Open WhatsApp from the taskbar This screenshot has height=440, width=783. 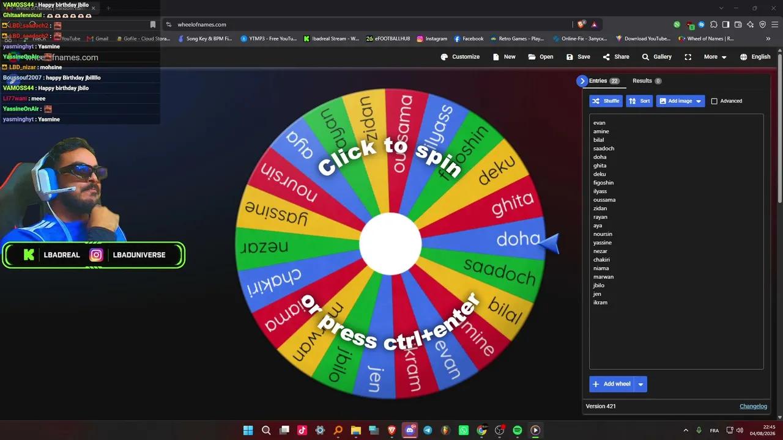click(x=464, y=430)
